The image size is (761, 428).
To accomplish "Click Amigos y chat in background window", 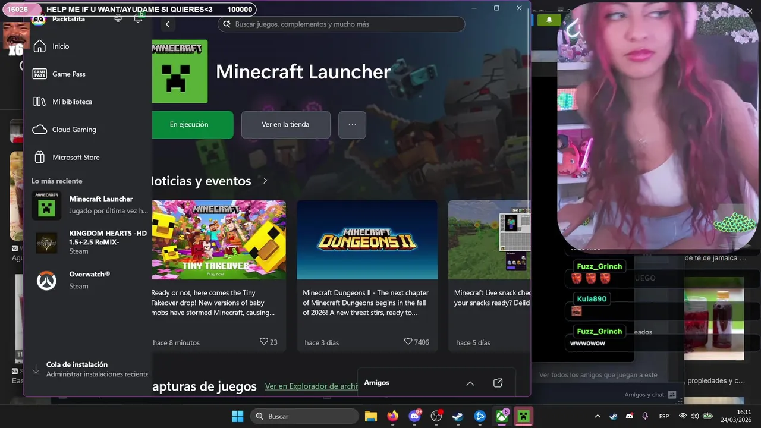I will click(650, 395).
